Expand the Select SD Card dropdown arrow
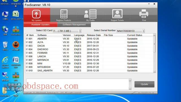 coord(80,31)
